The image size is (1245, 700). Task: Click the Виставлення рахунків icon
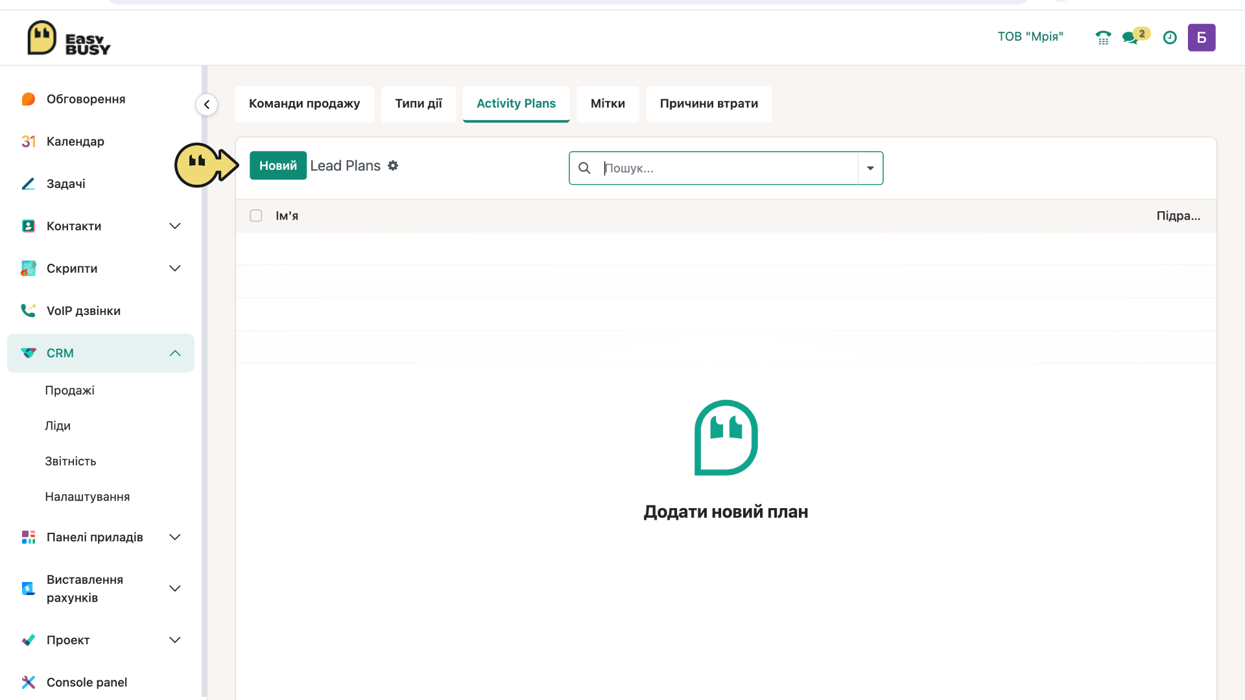pyautogui.click(x=29, y=589)
